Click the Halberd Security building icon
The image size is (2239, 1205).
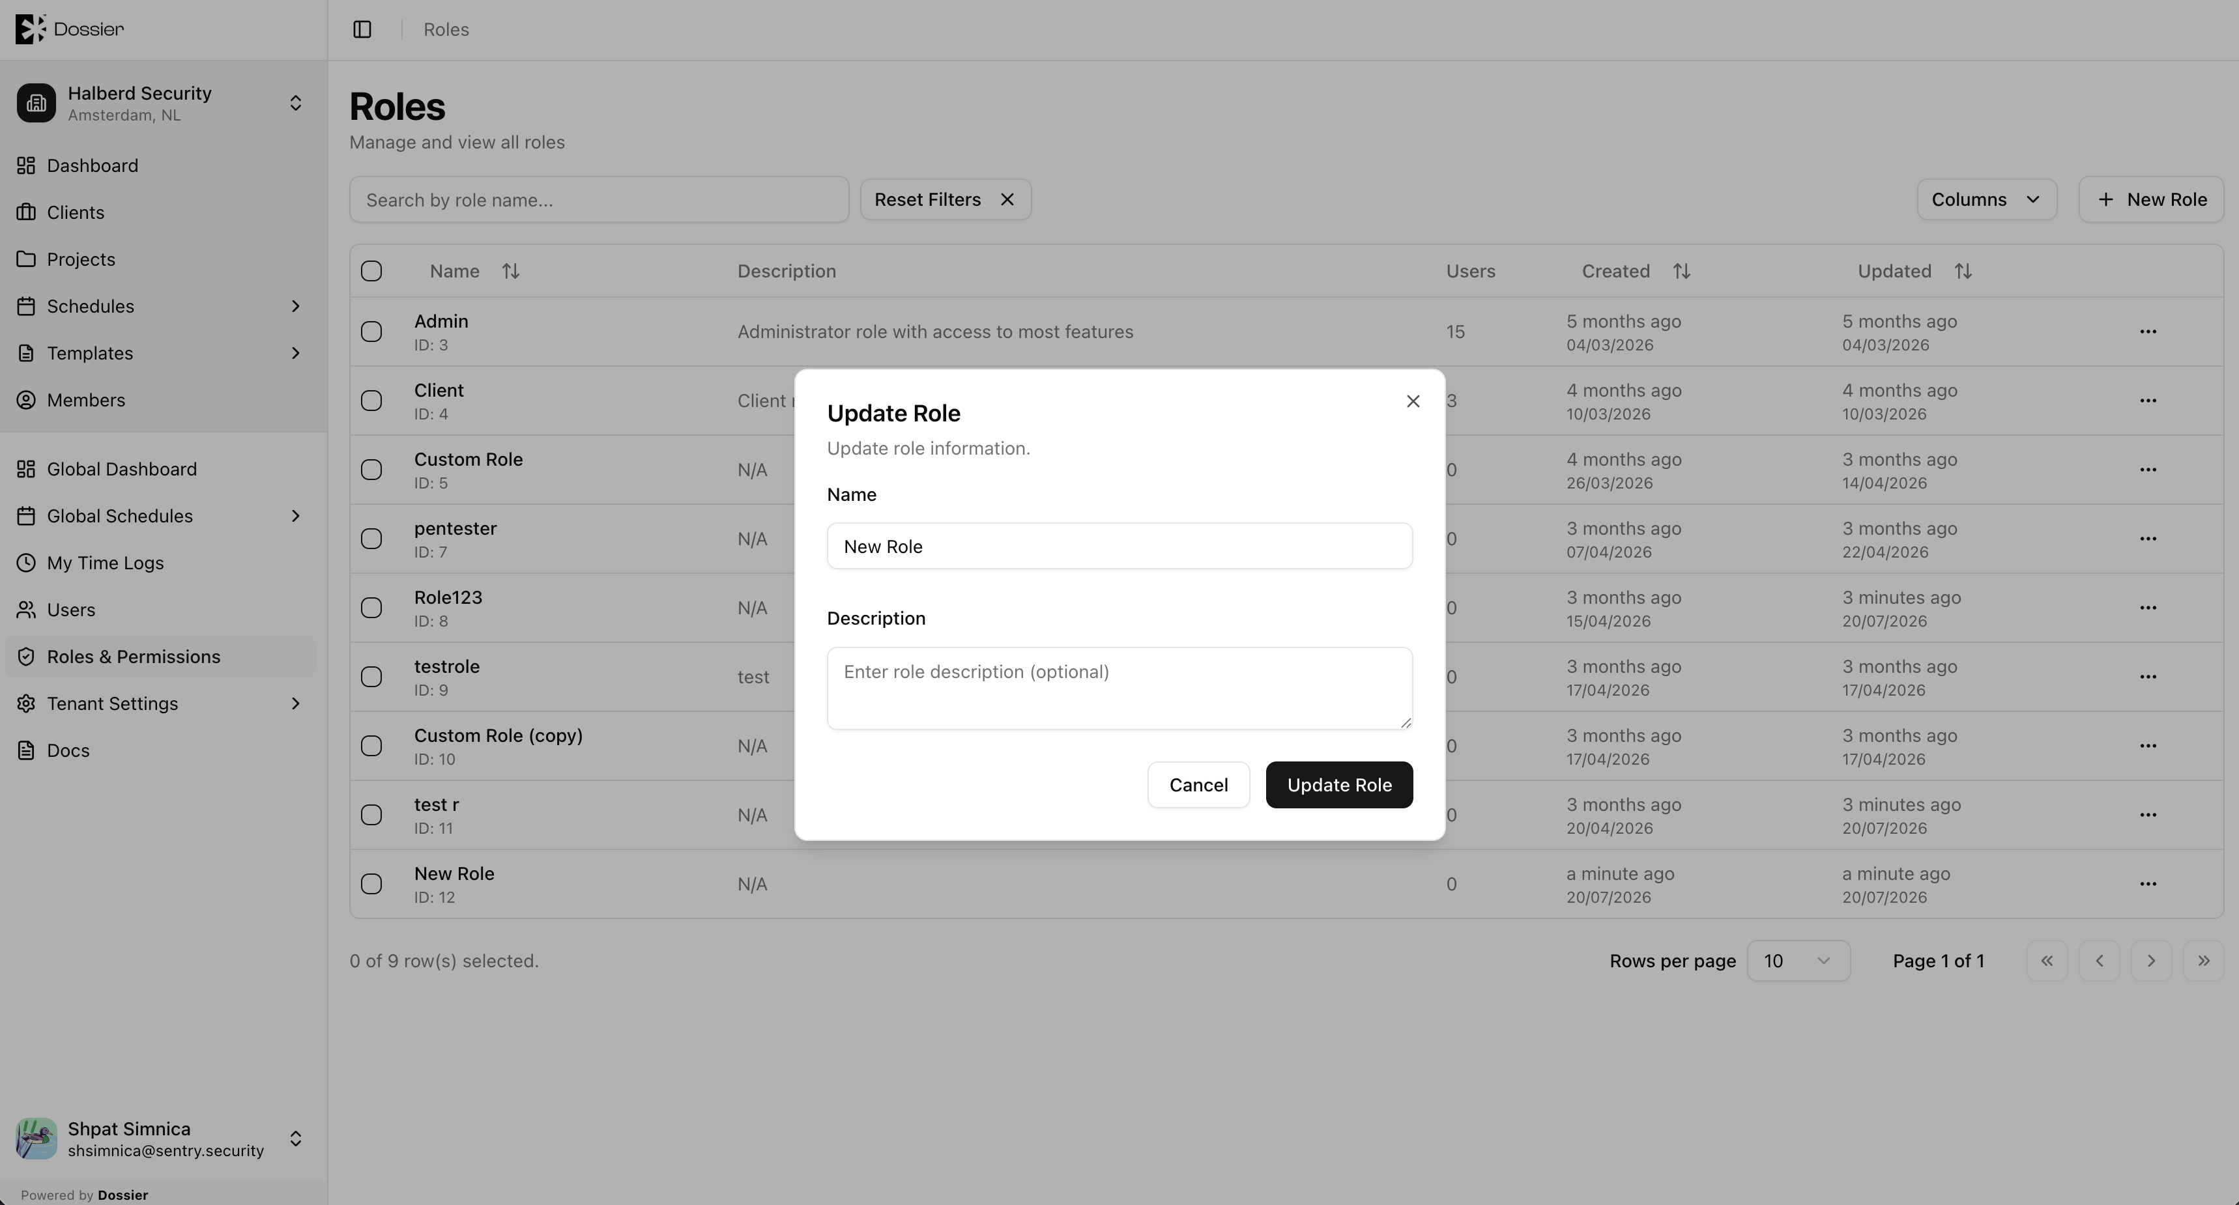[x=36, y=102]
